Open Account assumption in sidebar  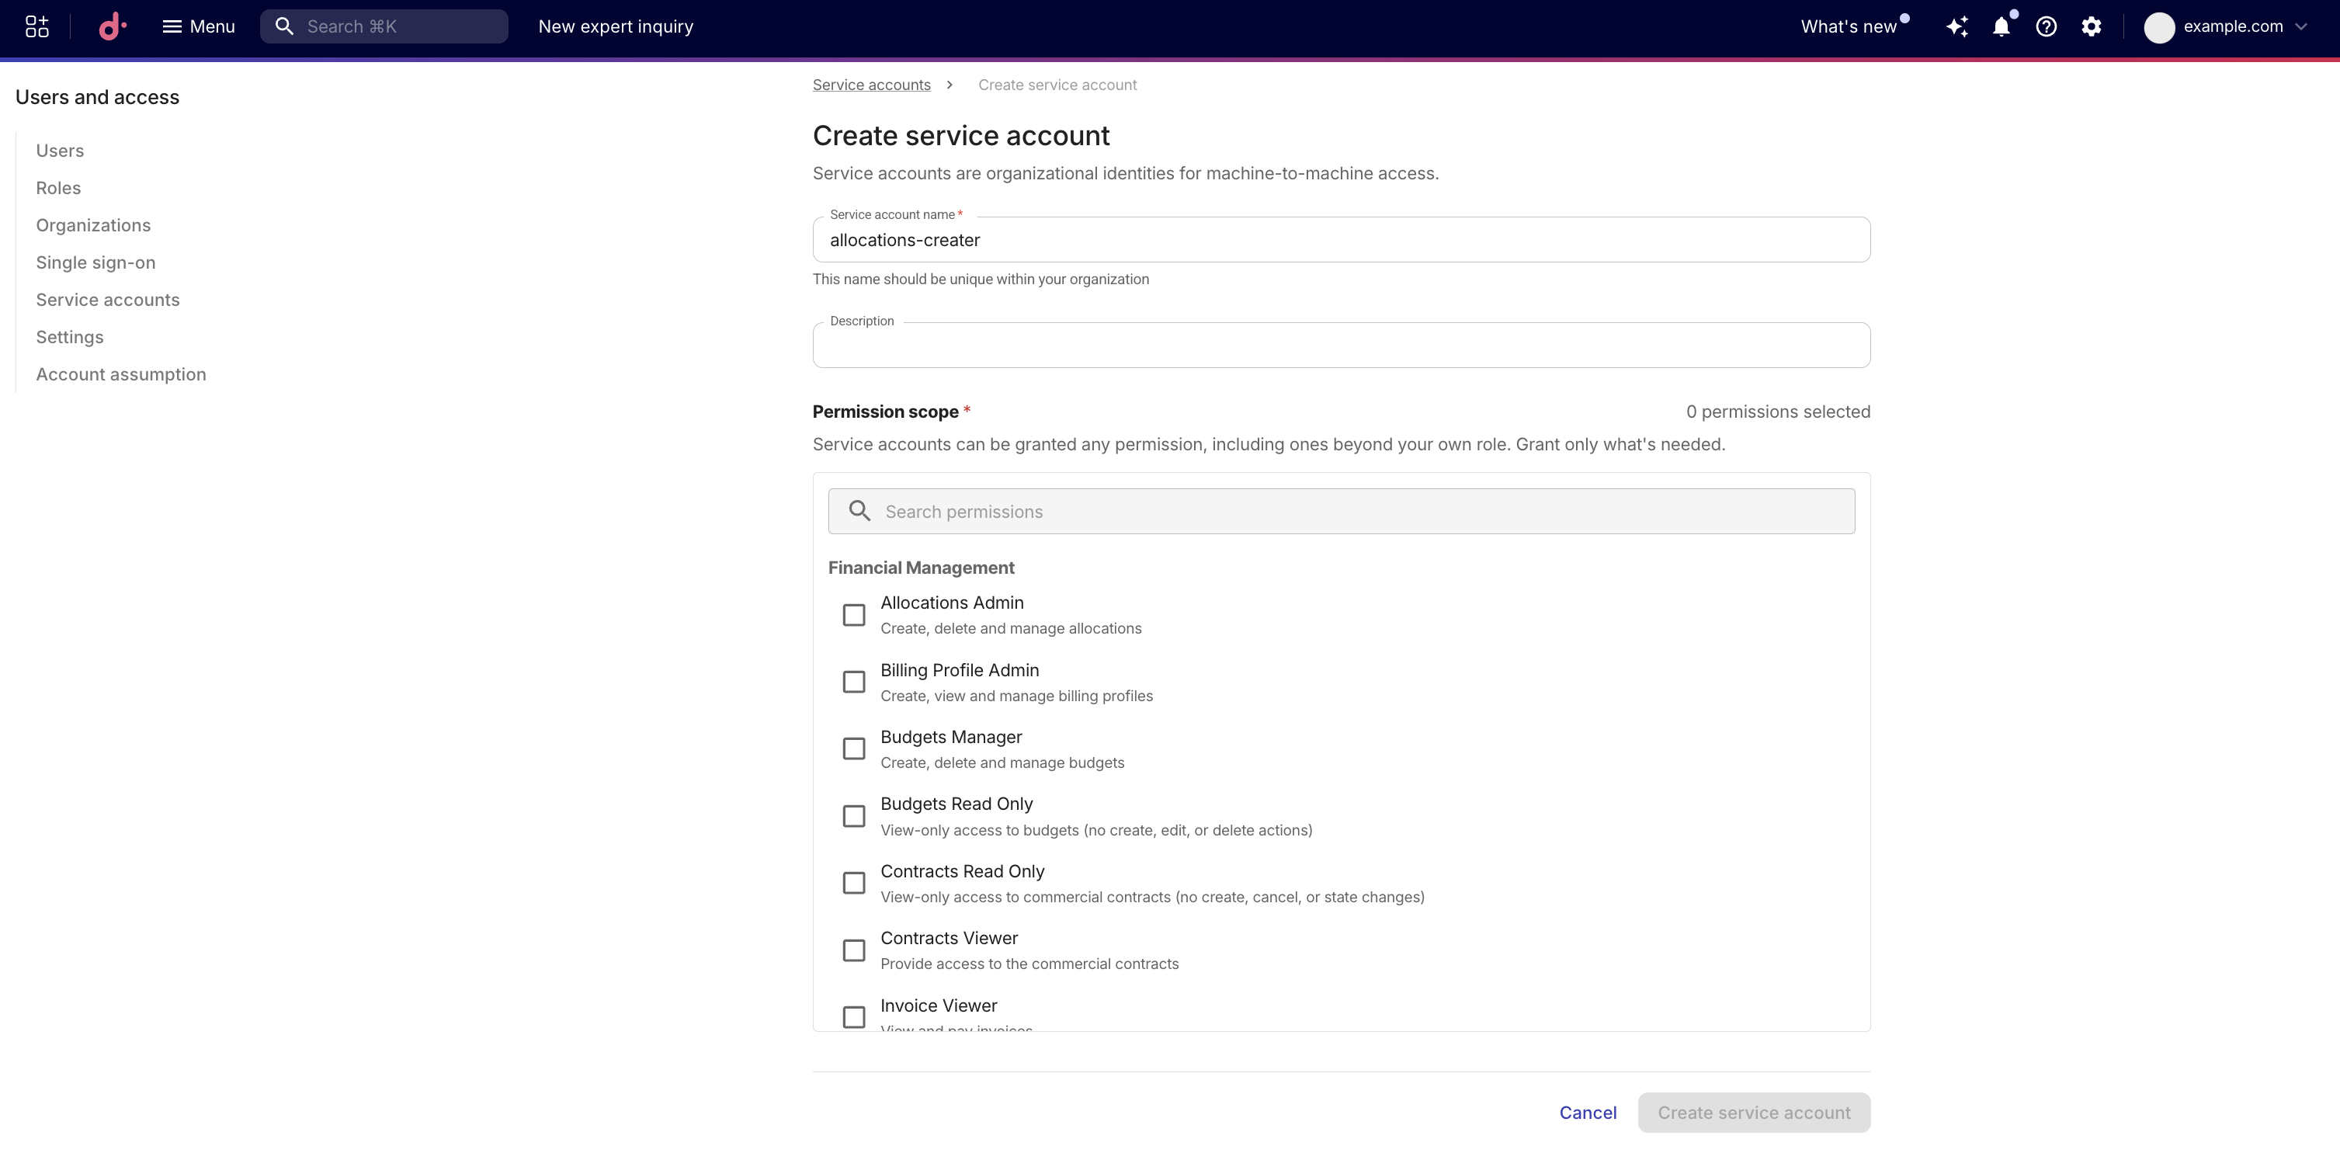(121, 374)
